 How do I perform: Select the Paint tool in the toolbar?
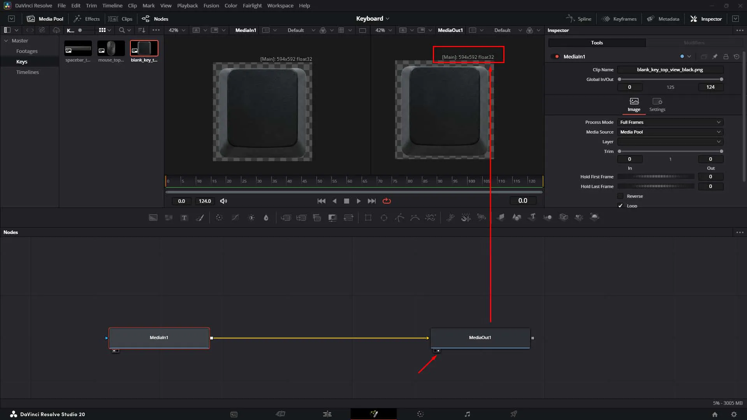[200, 218]
